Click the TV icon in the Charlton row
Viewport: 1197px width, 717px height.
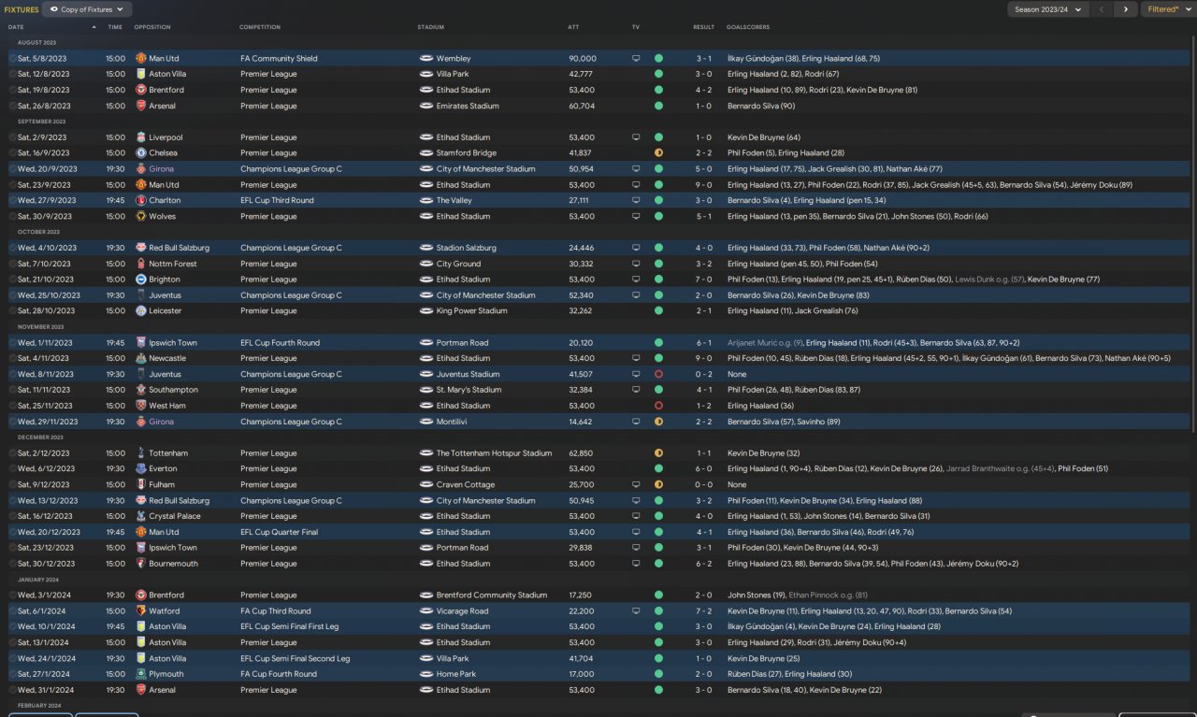(636, 200)
